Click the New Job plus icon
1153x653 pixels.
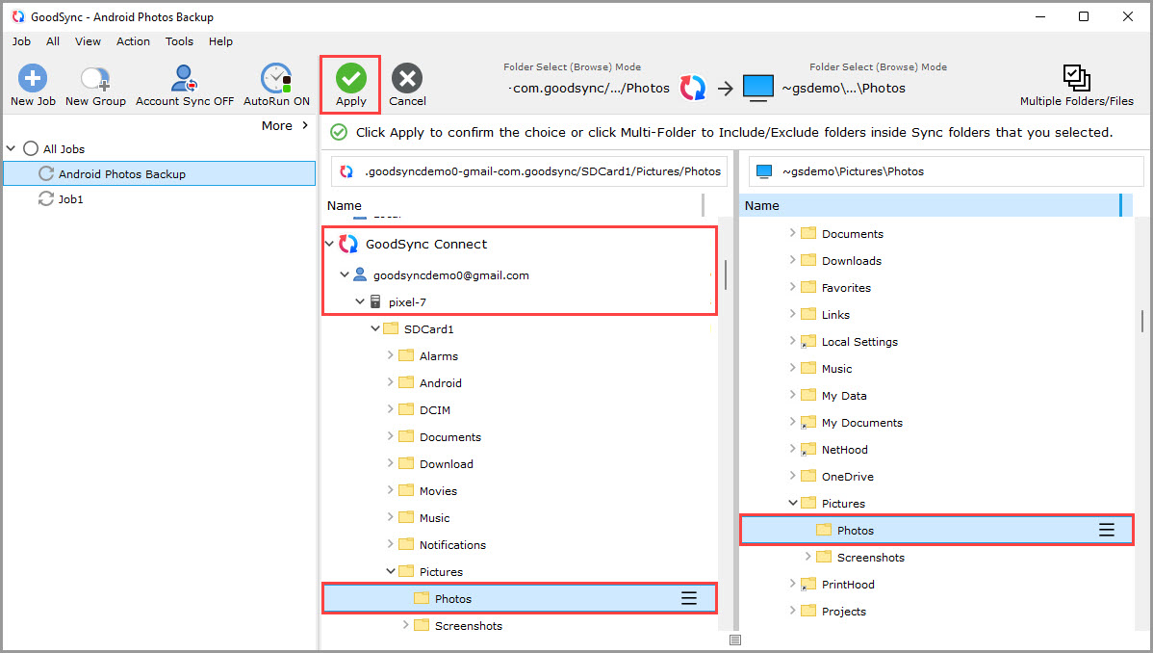coord(33,78)
